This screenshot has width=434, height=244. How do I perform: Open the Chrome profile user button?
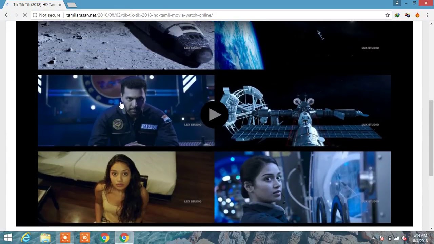[397, 3]
